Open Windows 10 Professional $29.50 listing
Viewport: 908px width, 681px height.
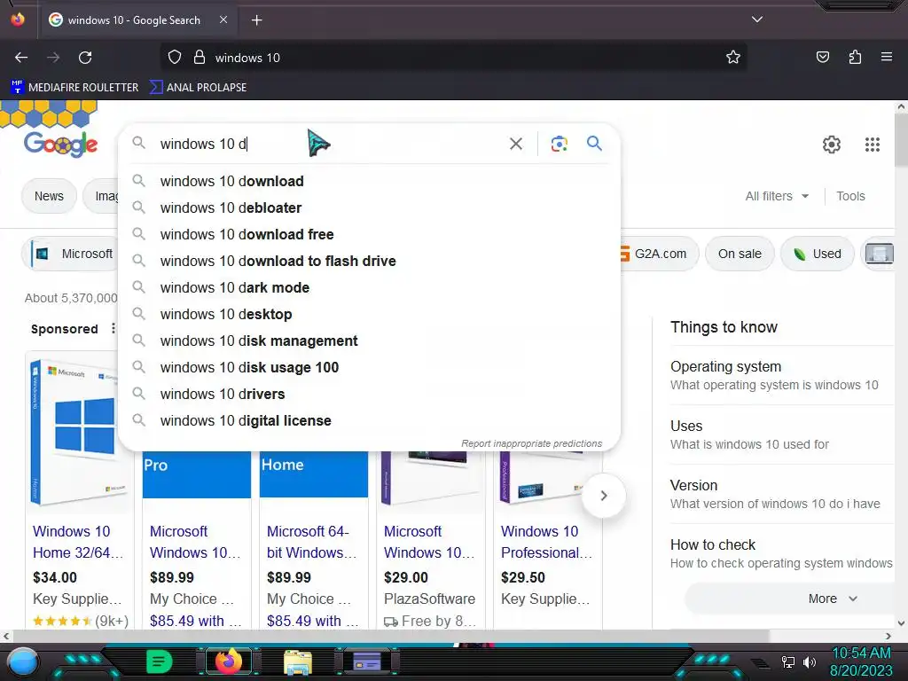pos(546,542)
